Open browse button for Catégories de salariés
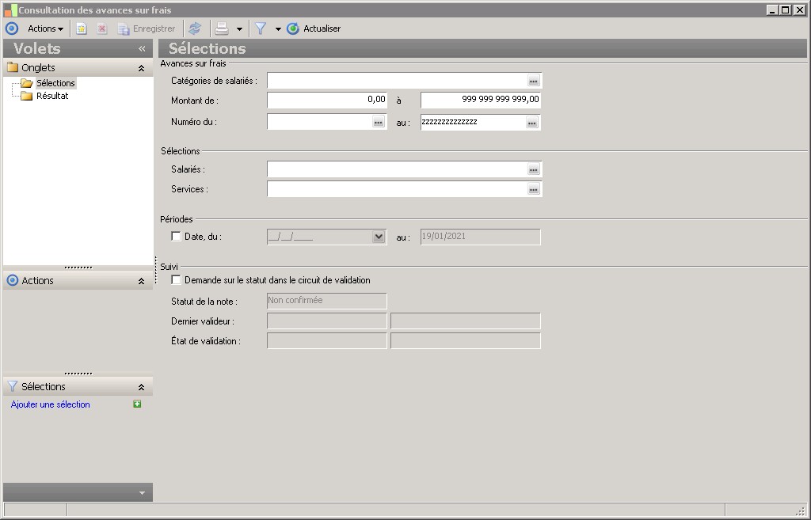 click(x=534, y=81)
